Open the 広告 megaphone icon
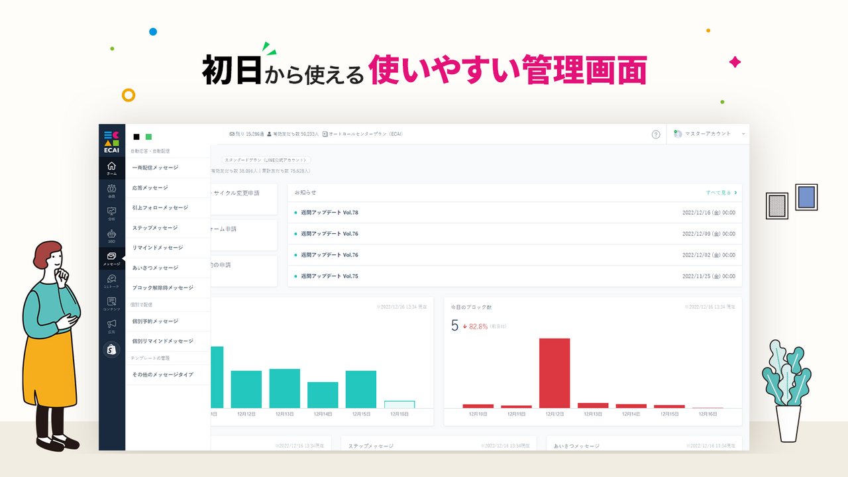848x477 pixels. [112, 324]
